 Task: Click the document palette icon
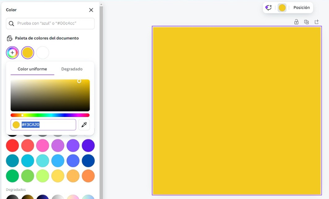[x=9, y=38]
